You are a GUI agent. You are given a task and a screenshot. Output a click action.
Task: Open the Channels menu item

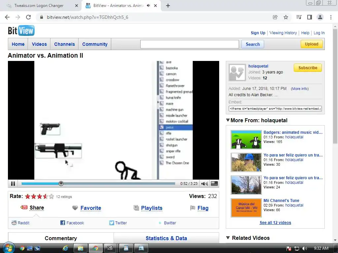pyautogui.click(x=64, y=44)
